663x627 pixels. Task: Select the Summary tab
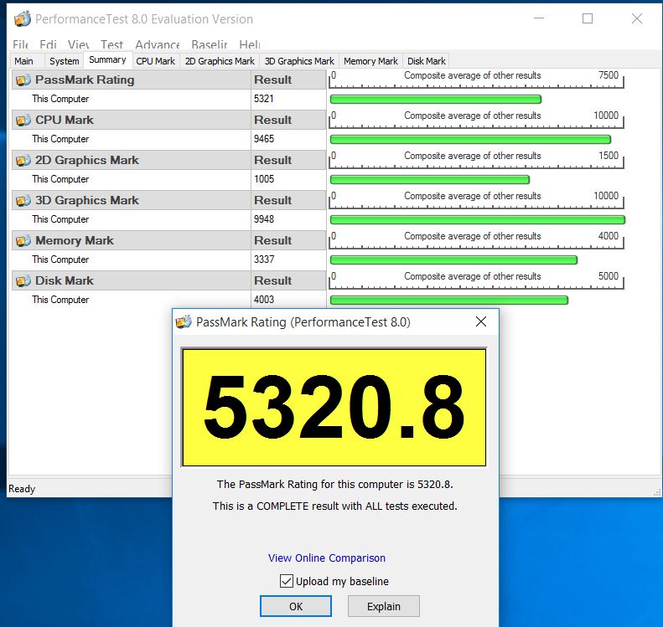pos(108,60)
